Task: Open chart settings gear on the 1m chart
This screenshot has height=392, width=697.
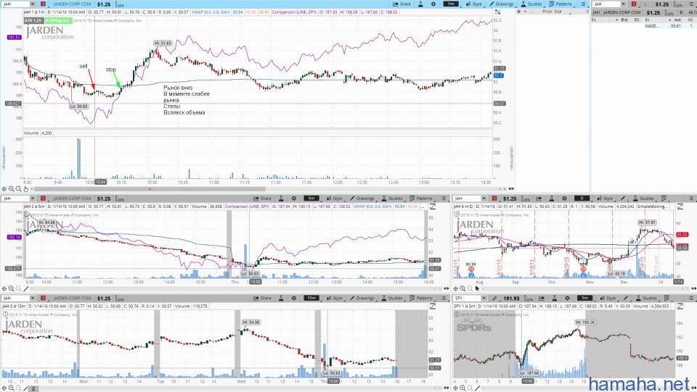Action: pyautogui.click(x=433, y=4)
